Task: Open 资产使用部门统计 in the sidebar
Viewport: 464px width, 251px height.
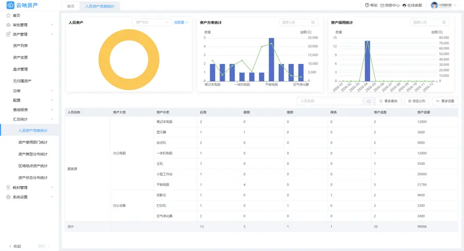Action: point(33,142)
